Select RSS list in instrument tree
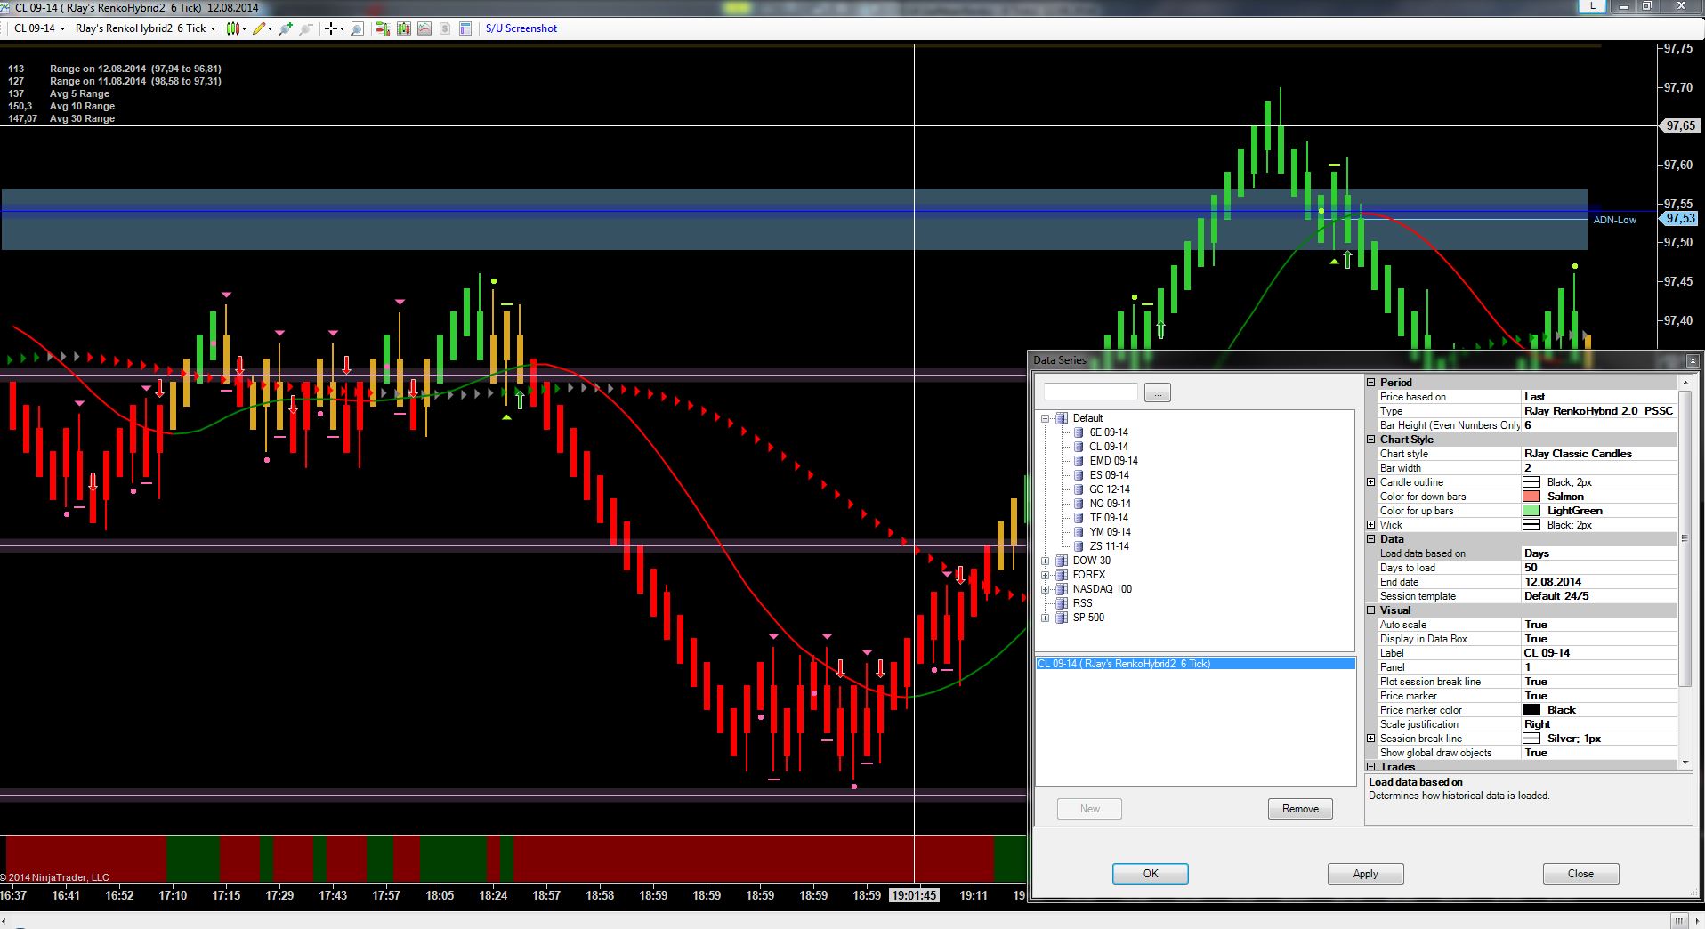The width and height of the screenshot is (1705, 929). click(1082, 603)
